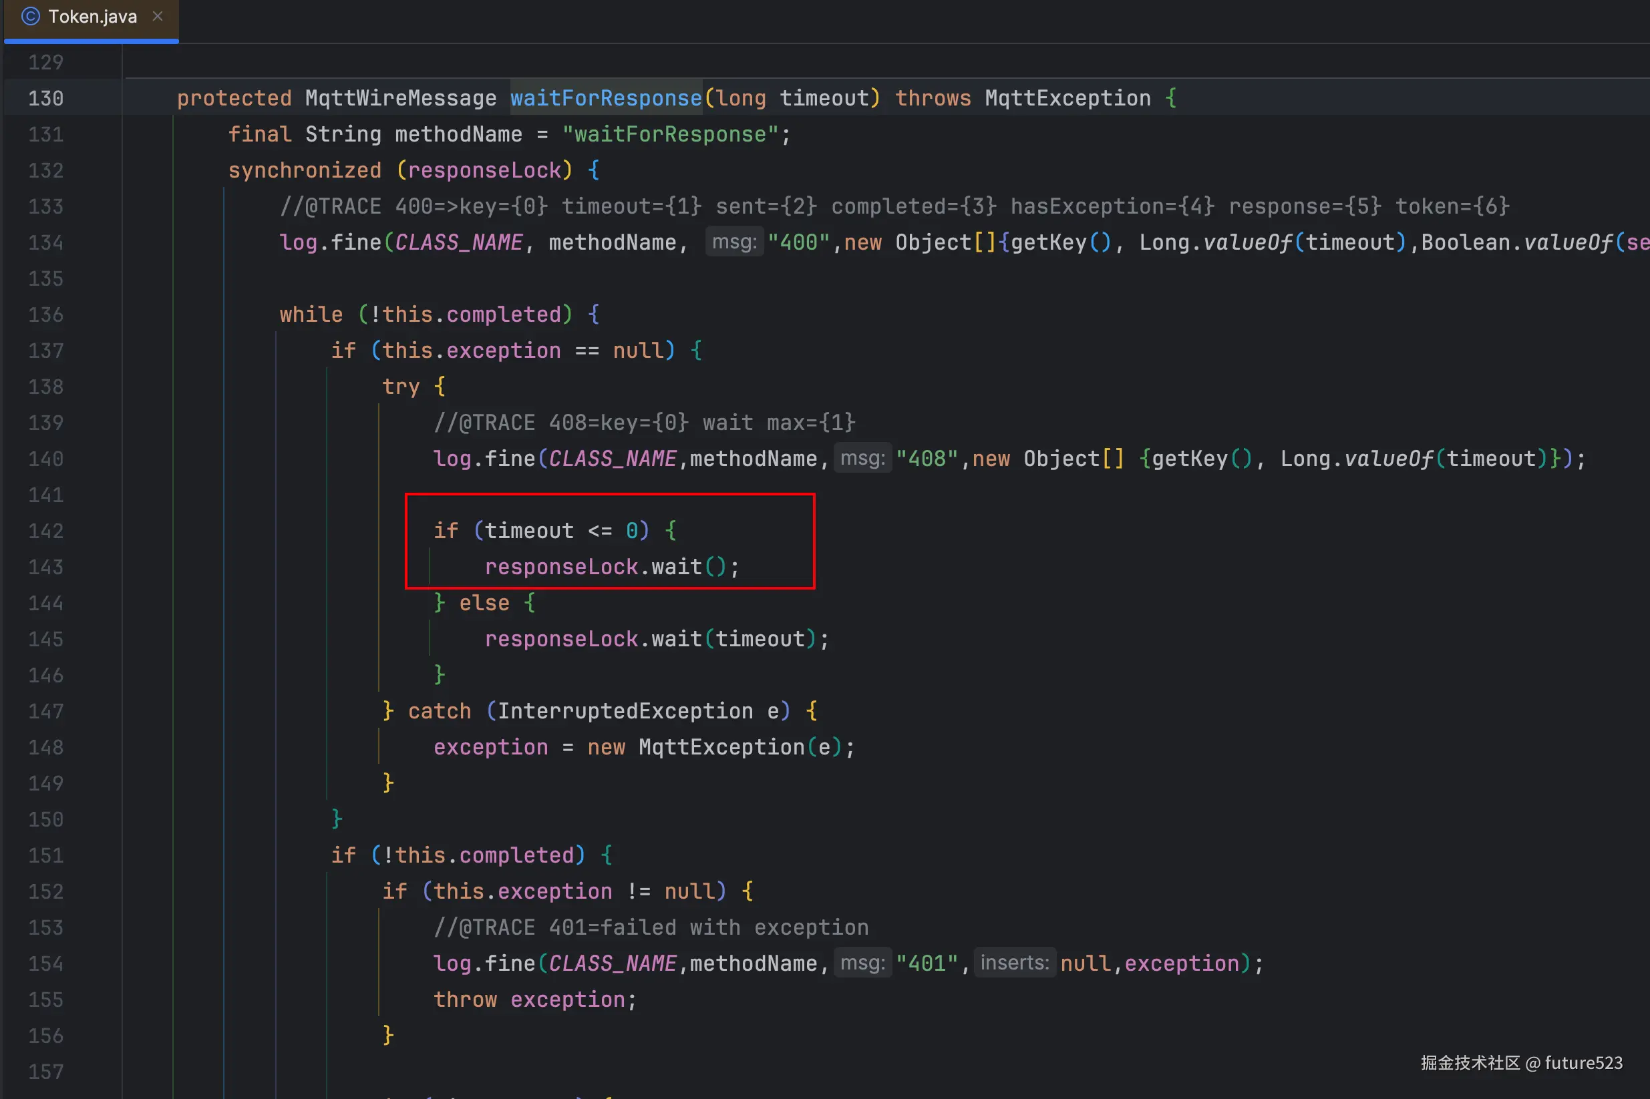Click the msg: inlay hint on line 134
The image size is (1650, 1099).
click(x=733, y=242)
